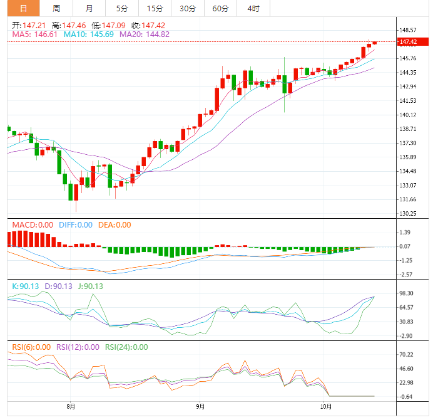433x420 pixels.
Task: Open the 5分 timeframe tab
Action: [x=122, y=8]
